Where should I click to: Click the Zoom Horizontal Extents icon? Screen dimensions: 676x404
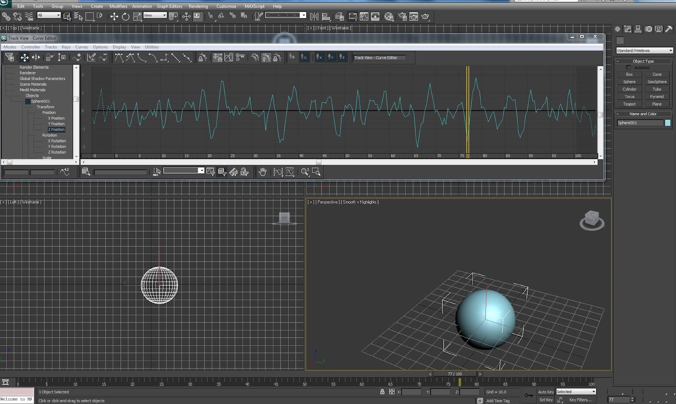pyautogui.click(x=278, y=172)
